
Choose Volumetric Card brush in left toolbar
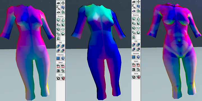(x=58, y=38)
